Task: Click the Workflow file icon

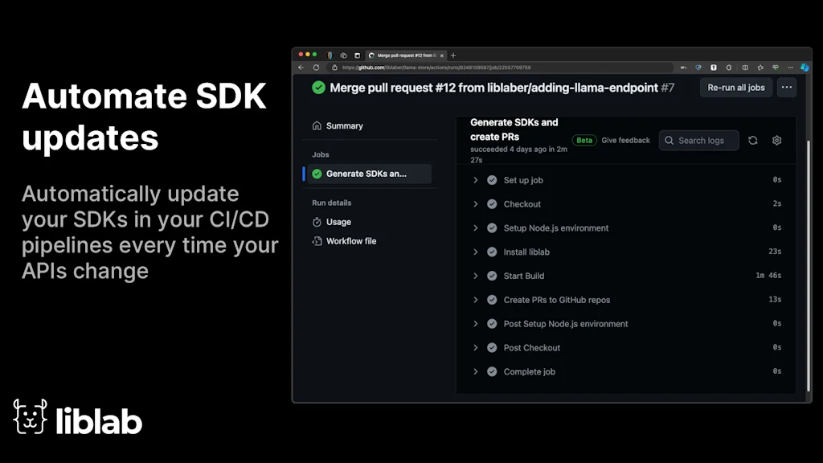Action: point(317,241)
